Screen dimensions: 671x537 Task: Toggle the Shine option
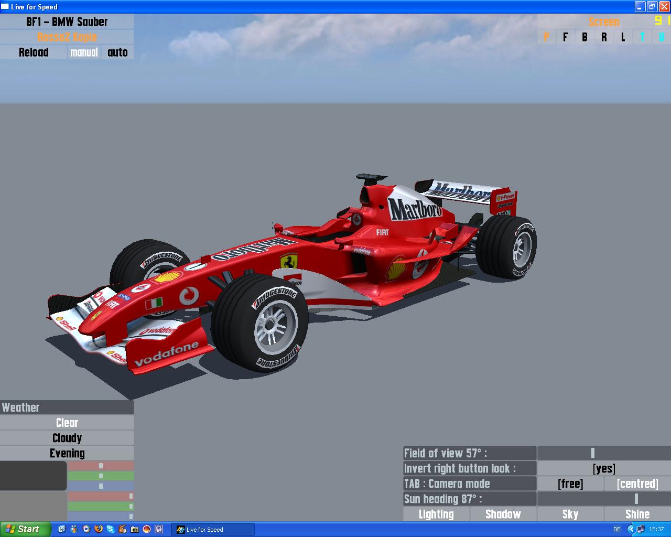pos(637,514)
